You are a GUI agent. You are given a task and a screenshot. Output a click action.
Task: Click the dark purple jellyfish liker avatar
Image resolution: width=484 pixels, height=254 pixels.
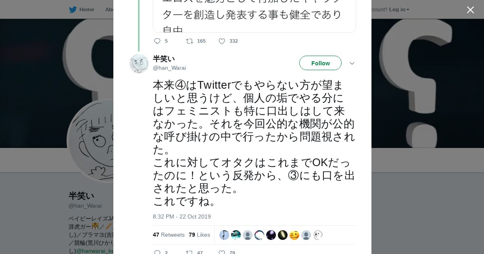click(x=271, y=235)
